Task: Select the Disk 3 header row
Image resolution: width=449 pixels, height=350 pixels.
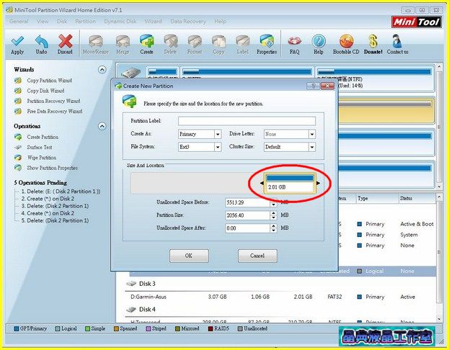Action: click(x=280, y=284)
